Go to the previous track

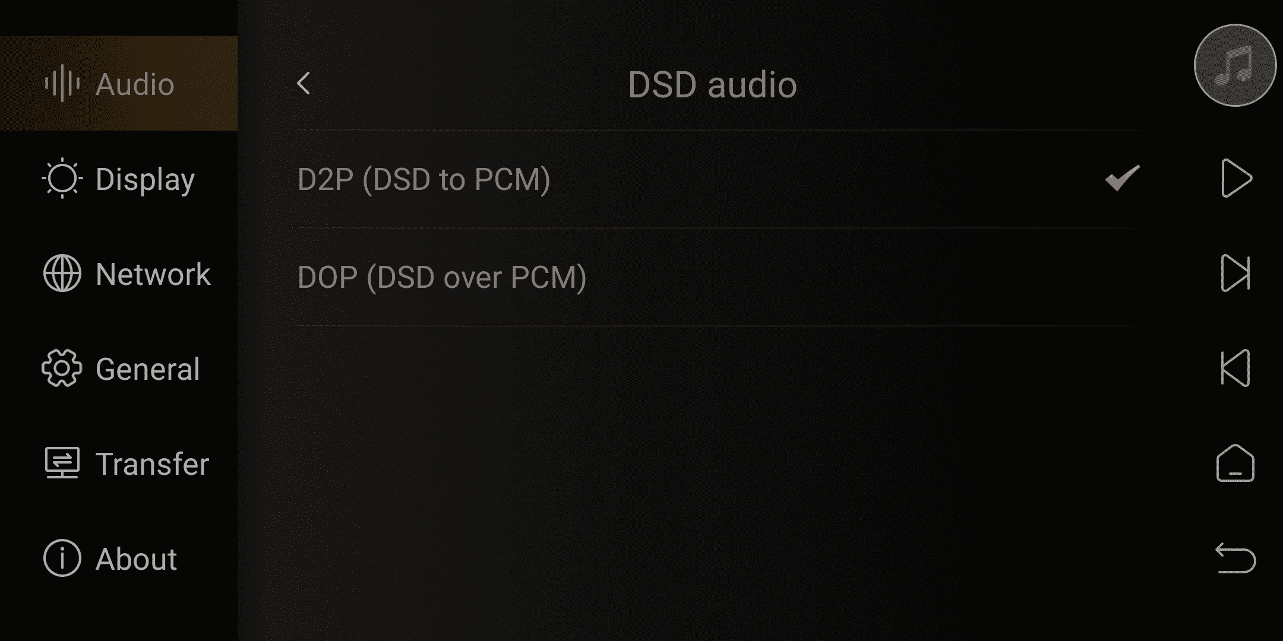click(1235, 368)
